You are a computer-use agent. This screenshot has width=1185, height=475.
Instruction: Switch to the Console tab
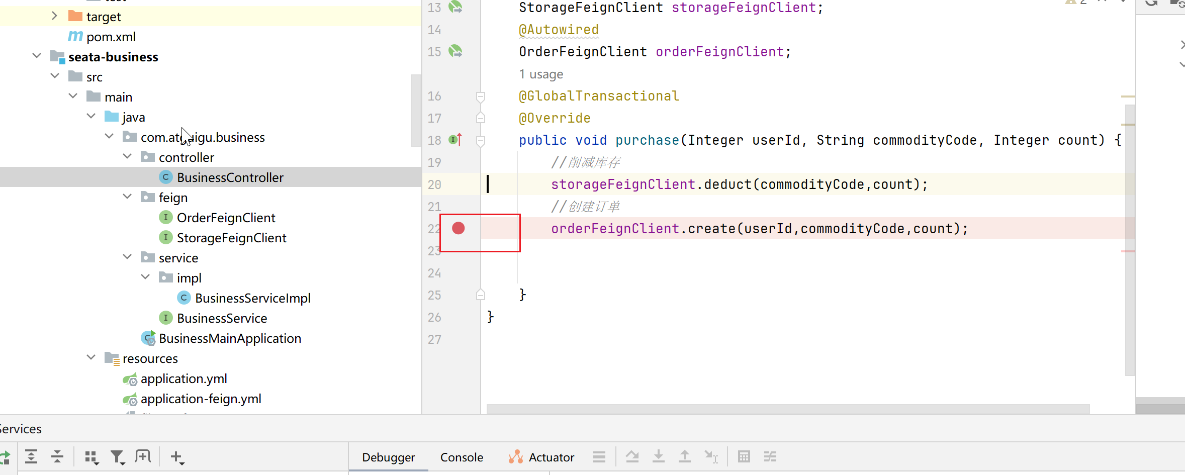(462, 457)
